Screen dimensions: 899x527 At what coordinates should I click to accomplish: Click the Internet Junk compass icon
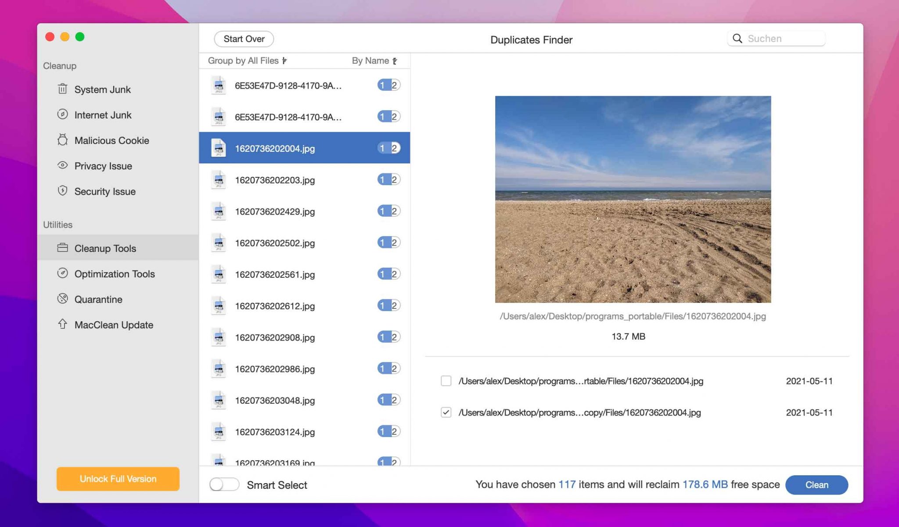(x=62, y=115)
